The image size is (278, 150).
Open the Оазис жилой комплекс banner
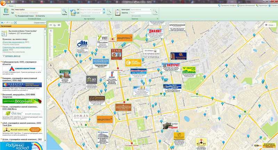(x=22, y=113)
